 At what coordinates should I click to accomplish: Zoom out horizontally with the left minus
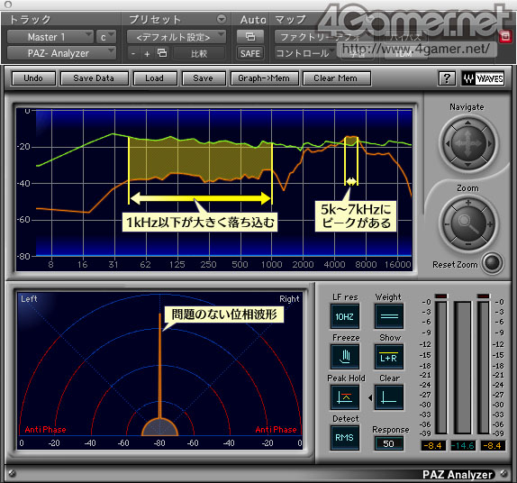point(447,224)
